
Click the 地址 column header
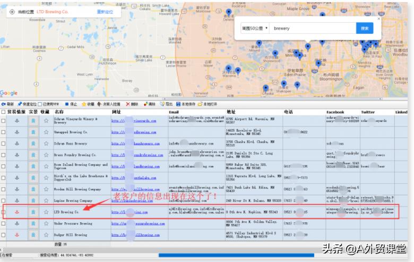pos(231,112)
